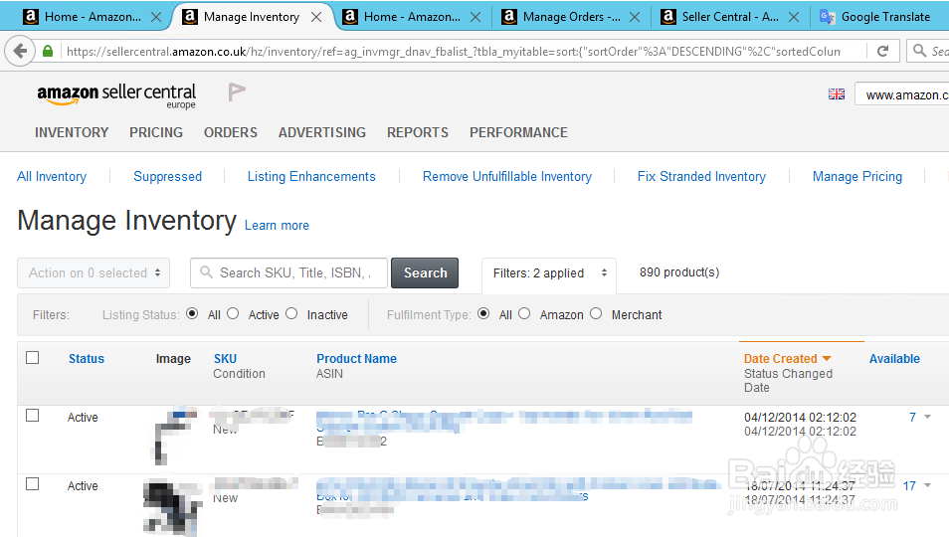This screenshot has height=537, width=949.
Task: Select Listing Status All radio
Action: tap(192, 314)
